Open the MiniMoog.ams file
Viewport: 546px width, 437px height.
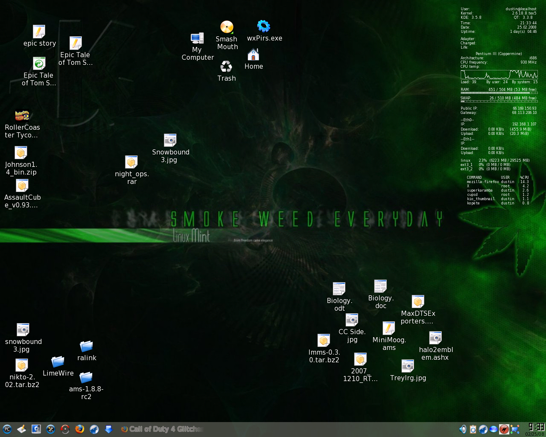[x=389, y=328]
